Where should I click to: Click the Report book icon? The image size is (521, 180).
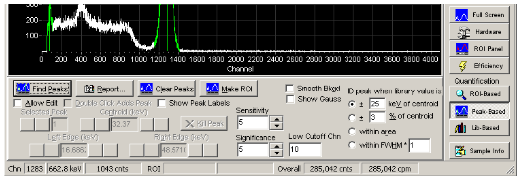pos(89,89)
